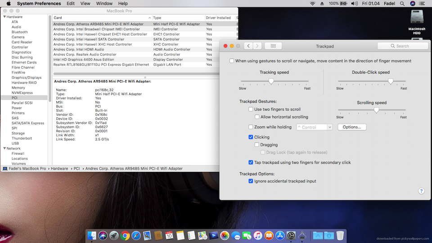
Task: Disable Ignore accidental trackpad input
Action: pyautogui.click(x=251, y=181)
